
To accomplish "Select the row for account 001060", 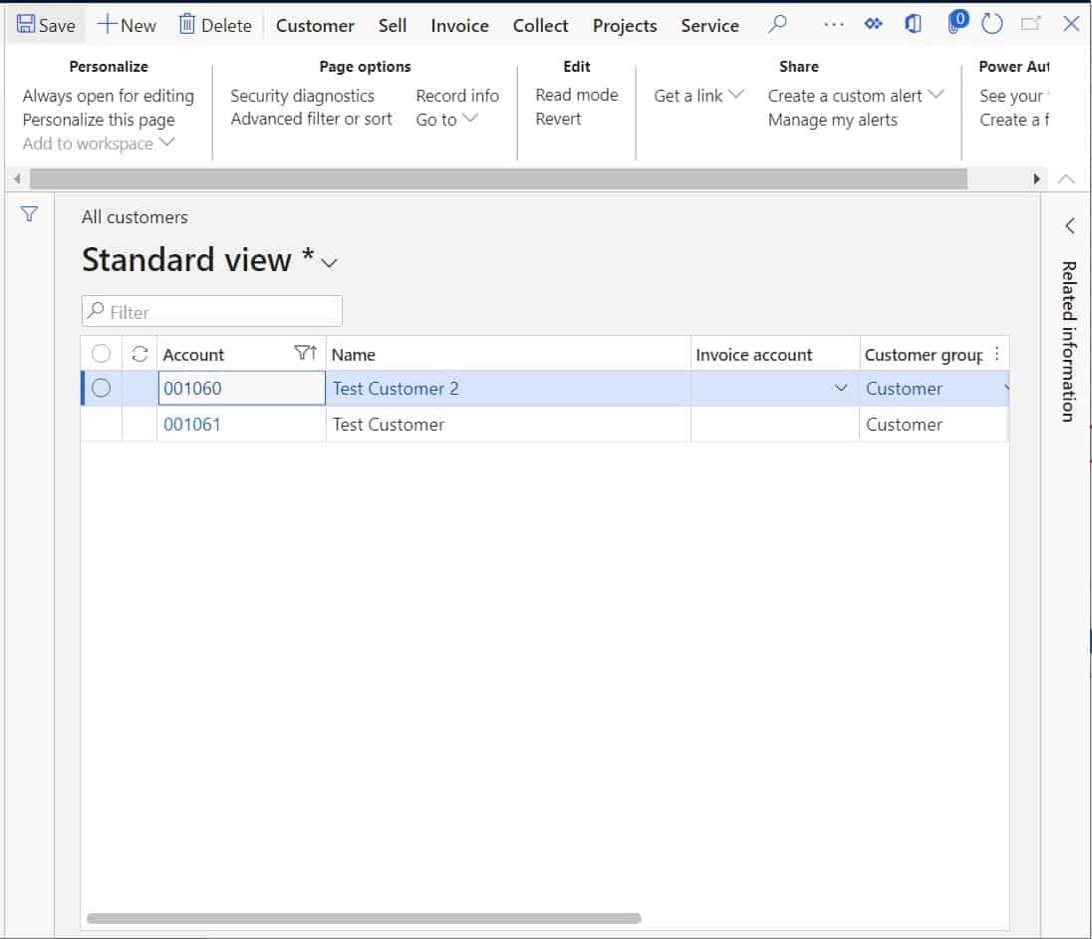I will 101,389.
